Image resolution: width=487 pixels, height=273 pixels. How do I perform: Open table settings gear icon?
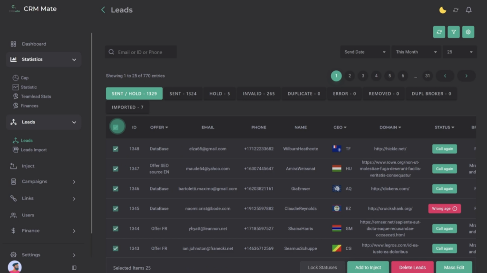point(468,32)
